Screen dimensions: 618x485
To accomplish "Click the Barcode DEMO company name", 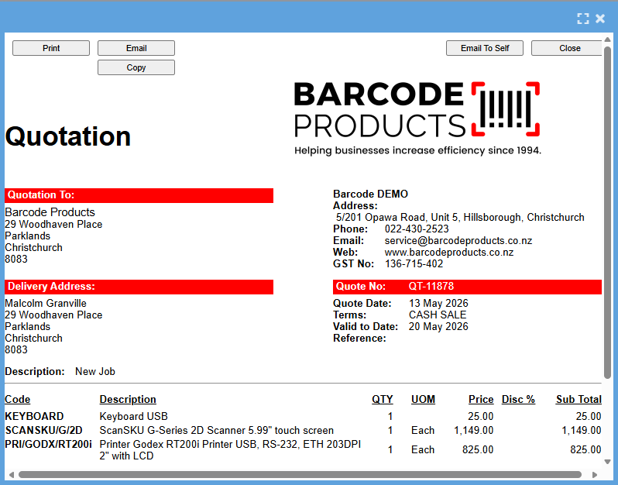I will tap(370, 194).
